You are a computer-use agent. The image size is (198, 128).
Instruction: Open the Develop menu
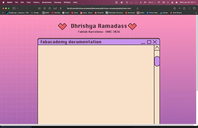tap(58, 2)
